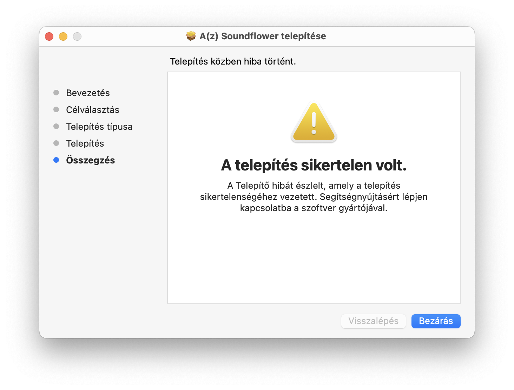Click the Telepítés közben hiba történt label
Screen dimensions: 514x390
[x=233, y=61]
